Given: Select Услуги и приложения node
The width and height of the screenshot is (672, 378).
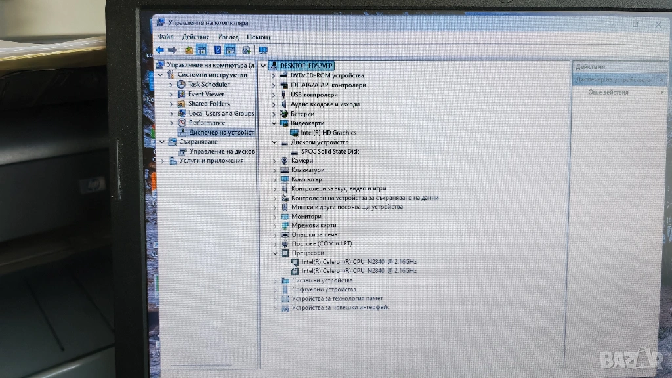Looking at the screenshot, I should point(211,161).
